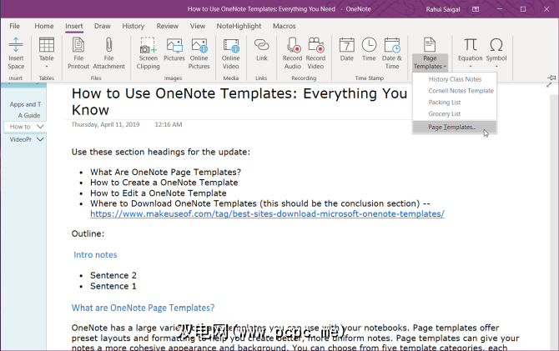Start a Screen Clipping
This screenshot has width=559, height=351.
pyautogui.click(x=148, y=53)
